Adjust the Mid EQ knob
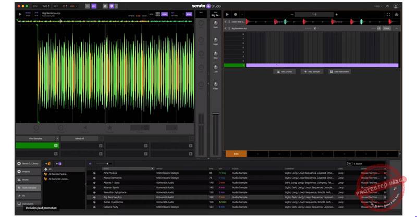The width and height of the screenshot is (417, 217). [216, 54]
